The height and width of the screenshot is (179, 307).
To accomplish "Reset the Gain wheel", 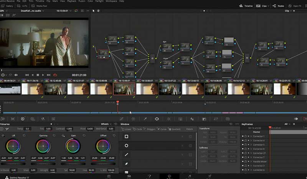I will coord(84,135).
